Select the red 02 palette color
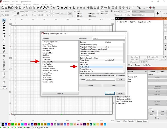 9,124
